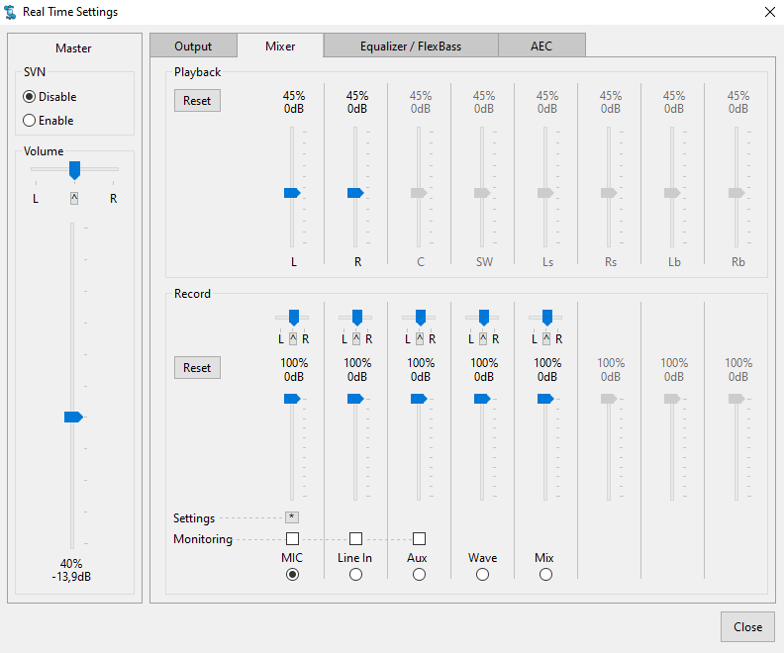Click the MIC settings asterisk button
The image size is (784, 653).
click(292, 517)
